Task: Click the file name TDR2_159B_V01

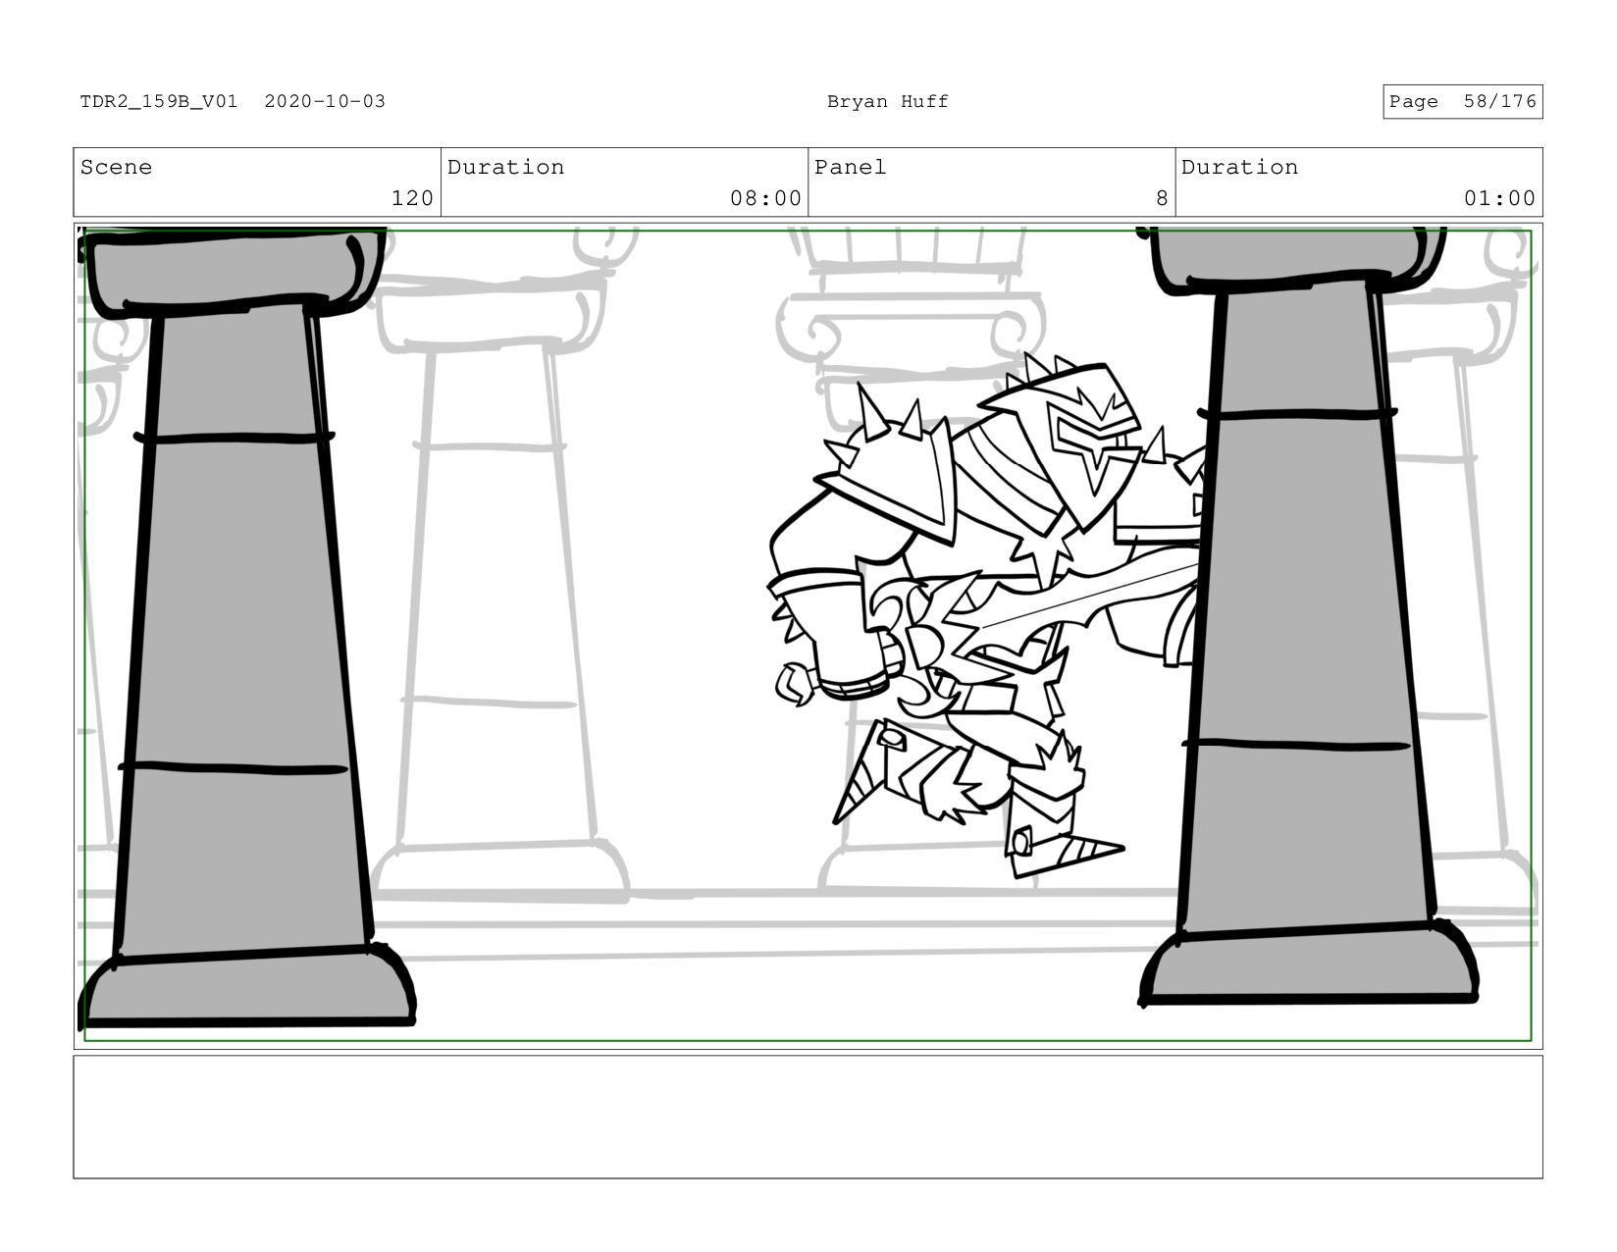Action: 159,101
